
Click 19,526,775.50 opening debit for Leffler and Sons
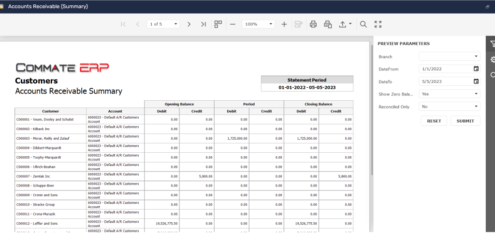click(167, 223)
